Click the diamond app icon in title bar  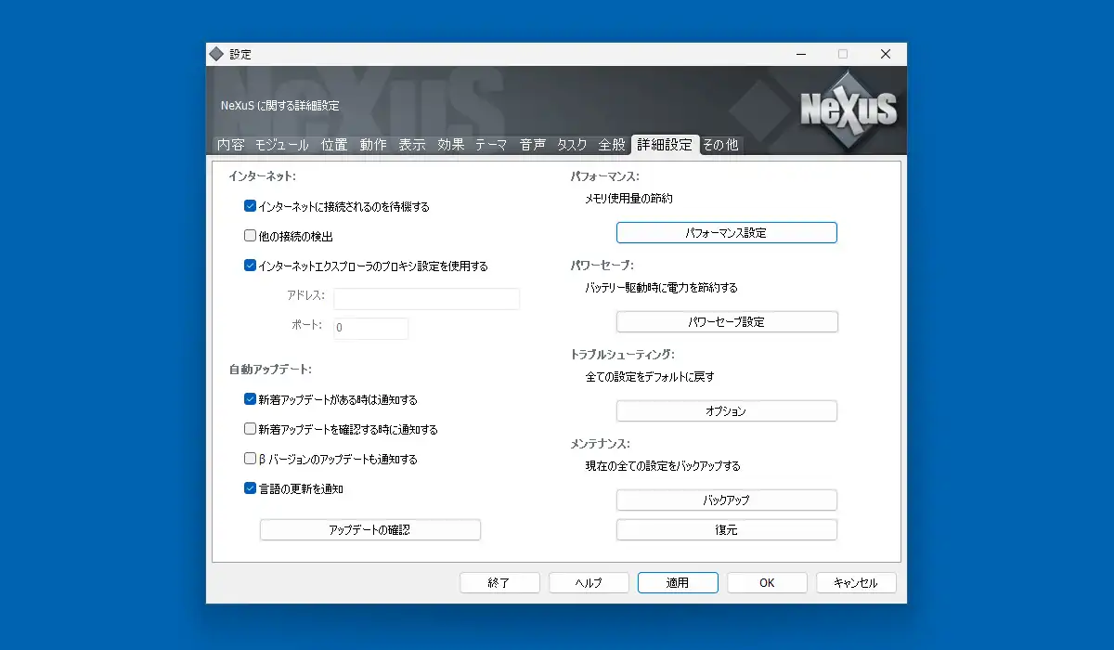point(216,54)
